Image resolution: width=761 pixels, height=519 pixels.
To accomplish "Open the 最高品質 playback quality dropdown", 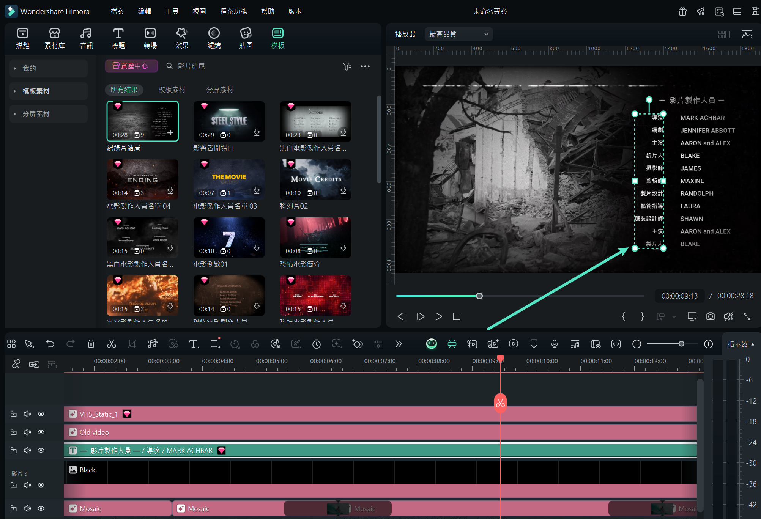I will (458, 34).
